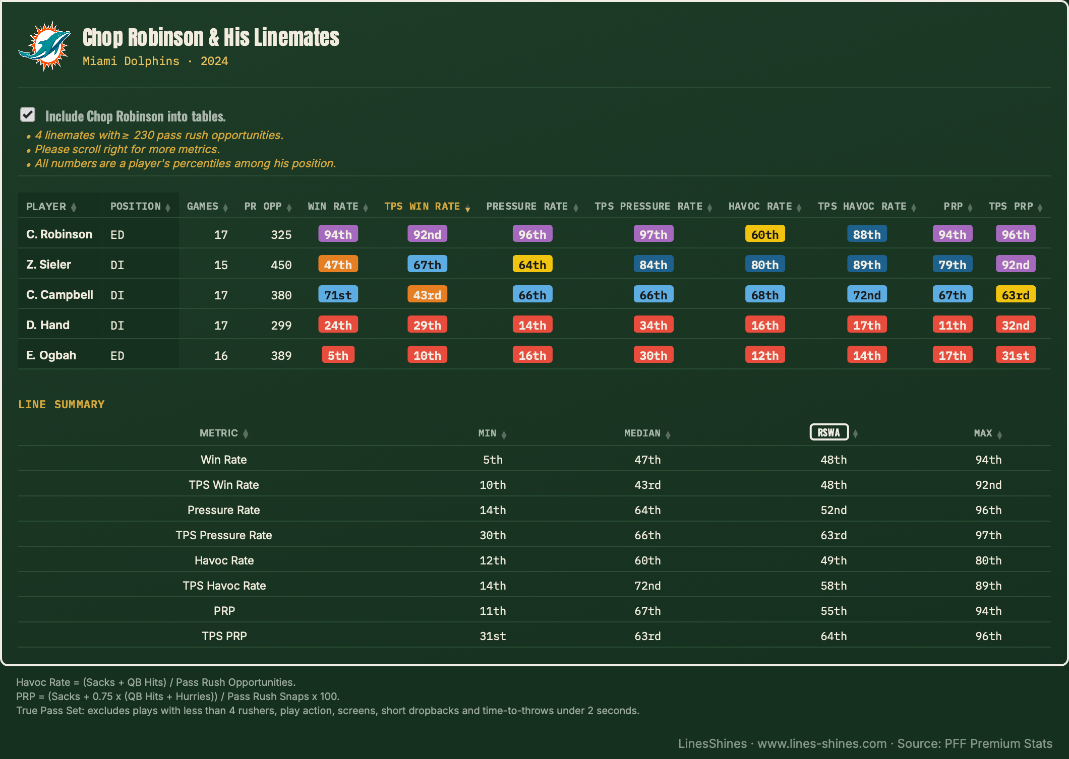Click C. Campbell's 43rd TPS Win Rate badge

point(427,295)
